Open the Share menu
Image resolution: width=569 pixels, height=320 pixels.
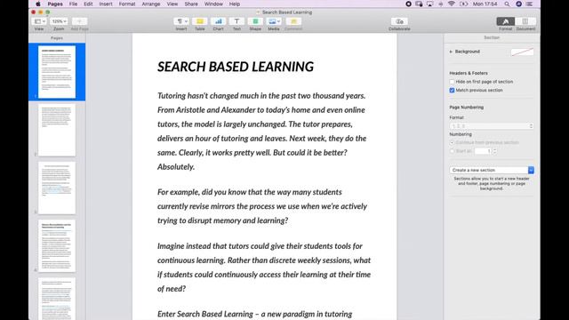pyautogui.click(x=191, y=4)
